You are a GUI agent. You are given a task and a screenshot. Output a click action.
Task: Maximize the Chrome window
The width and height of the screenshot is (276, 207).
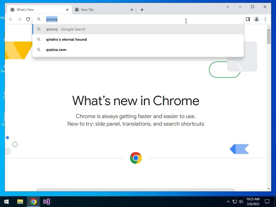coord(252,7)
